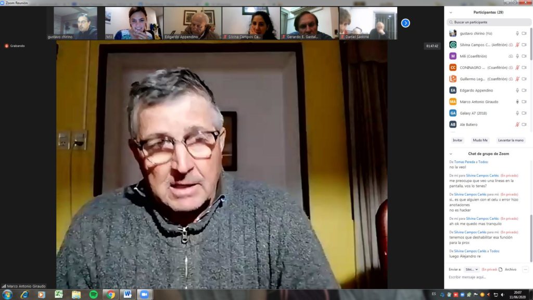
Task: Click the next video thumbnails arrow
Action: (405, 23)
